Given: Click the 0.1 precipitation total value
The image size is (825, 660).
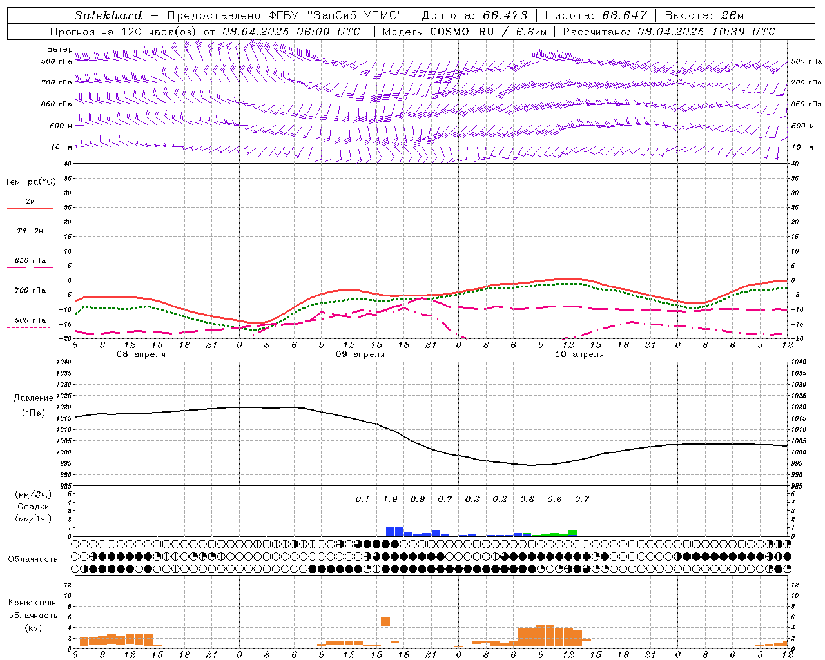Looking at the screenshot, I should [x=362, y=500].
